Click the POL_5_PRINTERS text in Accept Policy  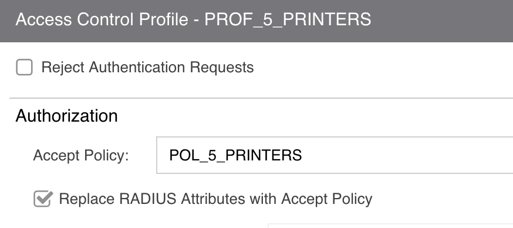click(235, 155)
